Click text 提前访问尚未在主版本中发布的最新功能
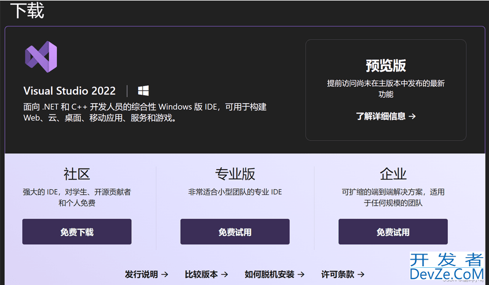Screen dimensions: 489x285 (x=386, y=89)
